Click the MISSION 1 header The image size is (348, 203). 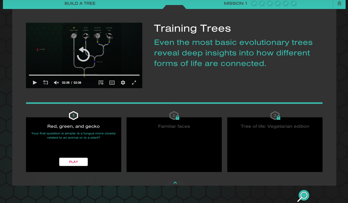pos(235,3)
